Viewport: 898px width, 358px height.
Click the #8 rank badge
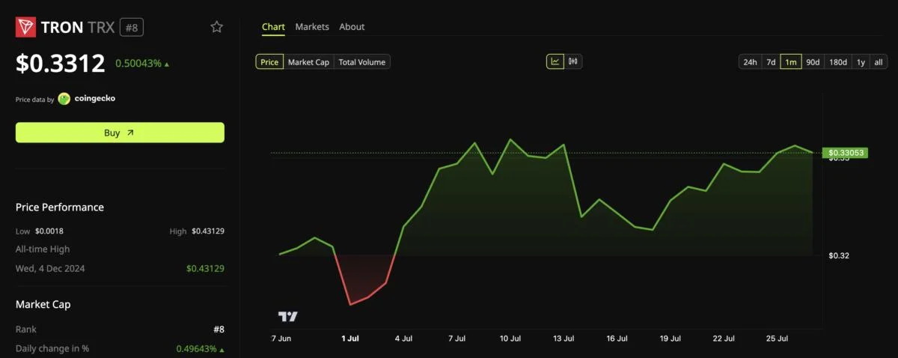click(x=132, y=28)
